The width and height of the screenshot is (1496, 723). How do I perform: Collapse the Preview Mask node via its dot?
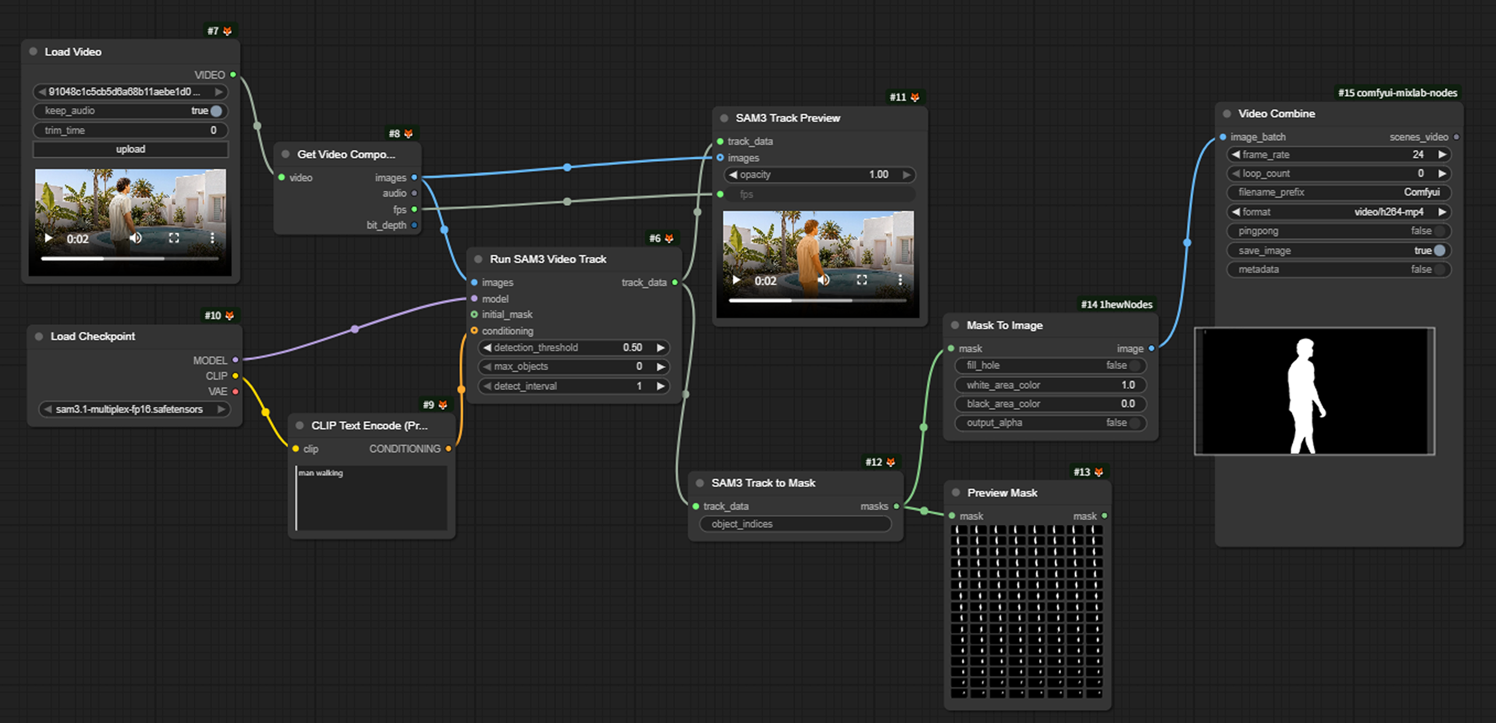(x=956, y=492)
